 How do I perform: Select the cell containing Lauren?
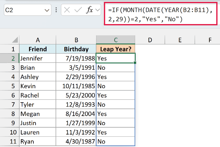[37, 132]
